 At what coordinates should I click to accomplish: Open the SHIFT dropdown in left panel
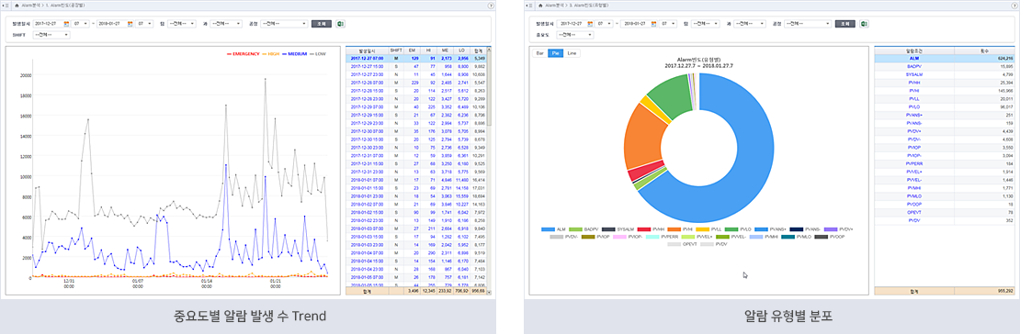coord(51,35)
